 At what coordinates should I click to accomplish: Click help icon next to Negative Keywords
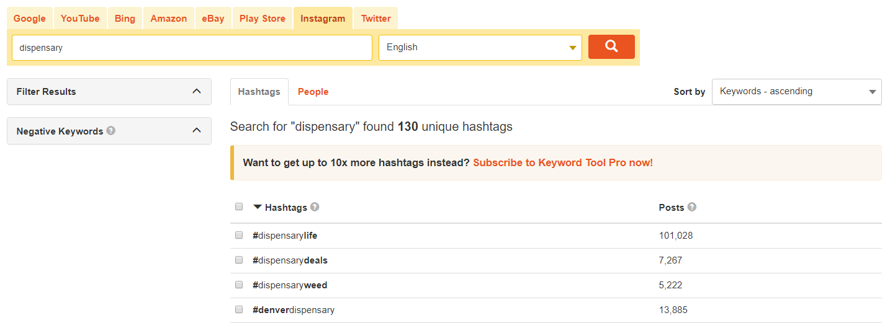111,131
